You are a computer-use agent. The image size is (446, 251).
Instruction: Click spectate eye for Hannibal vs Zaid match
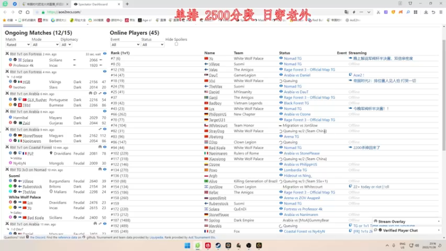[105, 111]
